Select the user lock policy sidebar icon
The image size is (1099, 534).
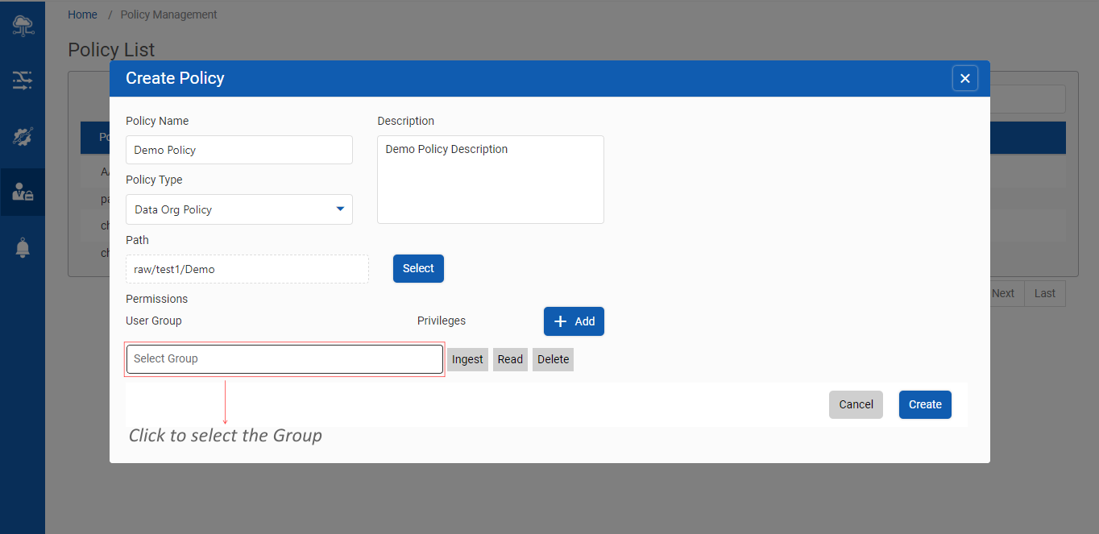(23, 192)
